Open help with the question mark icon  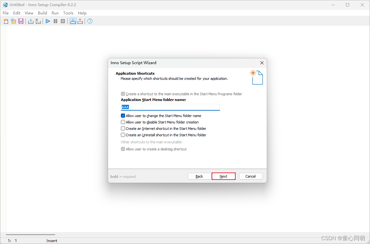pos(90,21)
